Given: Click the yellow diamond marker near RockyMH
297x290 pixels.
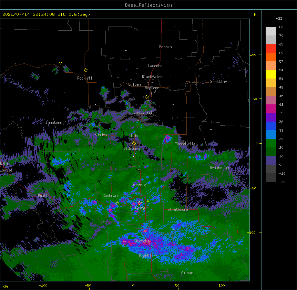Looking at the screenshot, I should tap(86, 70).
